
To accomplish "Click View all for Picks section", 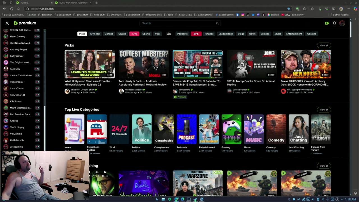I will pos(324,45).
